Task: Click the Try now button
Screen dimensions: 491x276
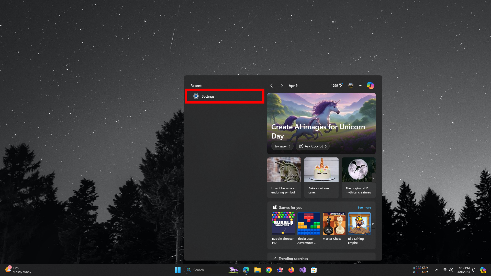Action: pos(282,146)
